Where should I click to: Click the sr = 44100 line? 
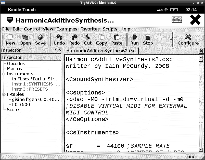(x=118, y=146)
